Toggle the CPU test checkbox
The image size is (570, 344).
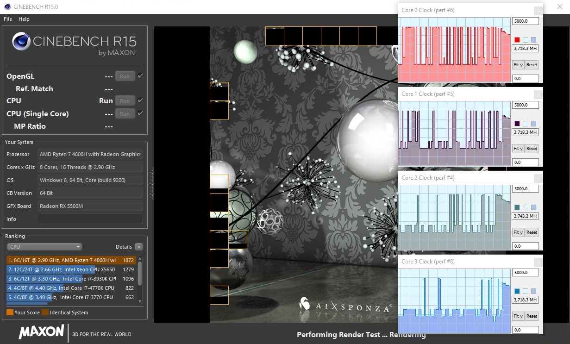(x=140, y=100)
